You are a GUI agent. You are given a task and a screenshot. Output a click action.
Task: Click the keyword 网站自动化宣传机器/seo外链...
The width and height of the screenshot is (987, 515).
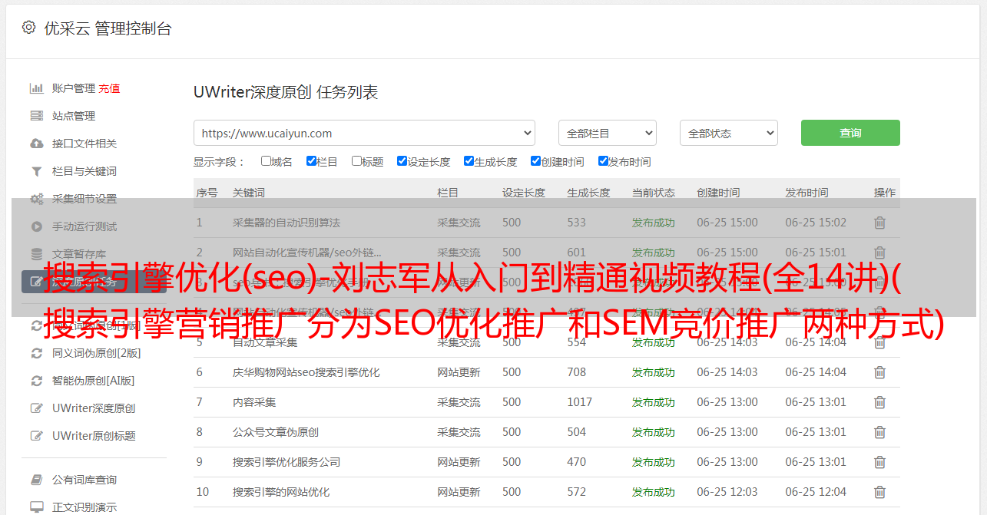(x=307, y=253)
